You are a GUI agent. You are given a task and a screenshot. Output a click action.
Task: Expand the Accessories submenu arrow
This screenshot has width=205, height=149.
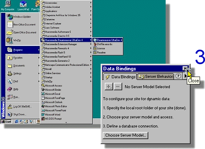pyautogui.click(x=91, y=2)
